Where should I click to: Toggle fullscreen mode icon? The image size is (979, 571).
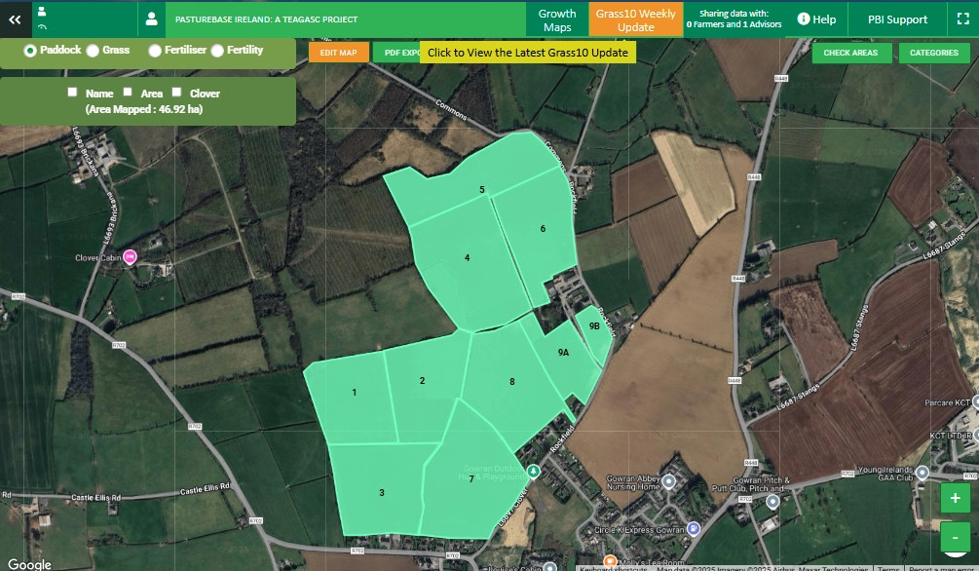click(x=963, y=19)
